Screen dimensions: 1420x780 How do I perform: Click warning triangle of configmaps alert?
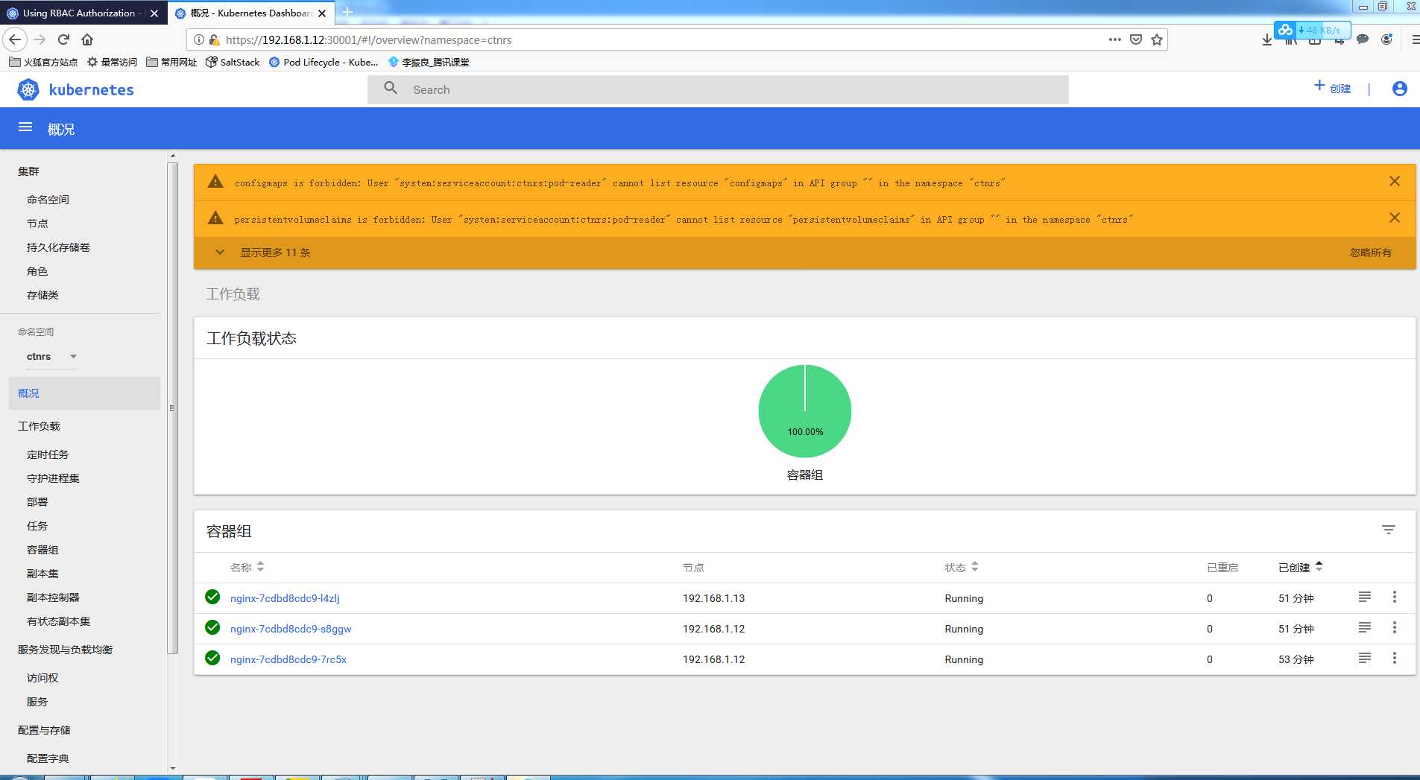pyautogui.click(x=215, y=181)
